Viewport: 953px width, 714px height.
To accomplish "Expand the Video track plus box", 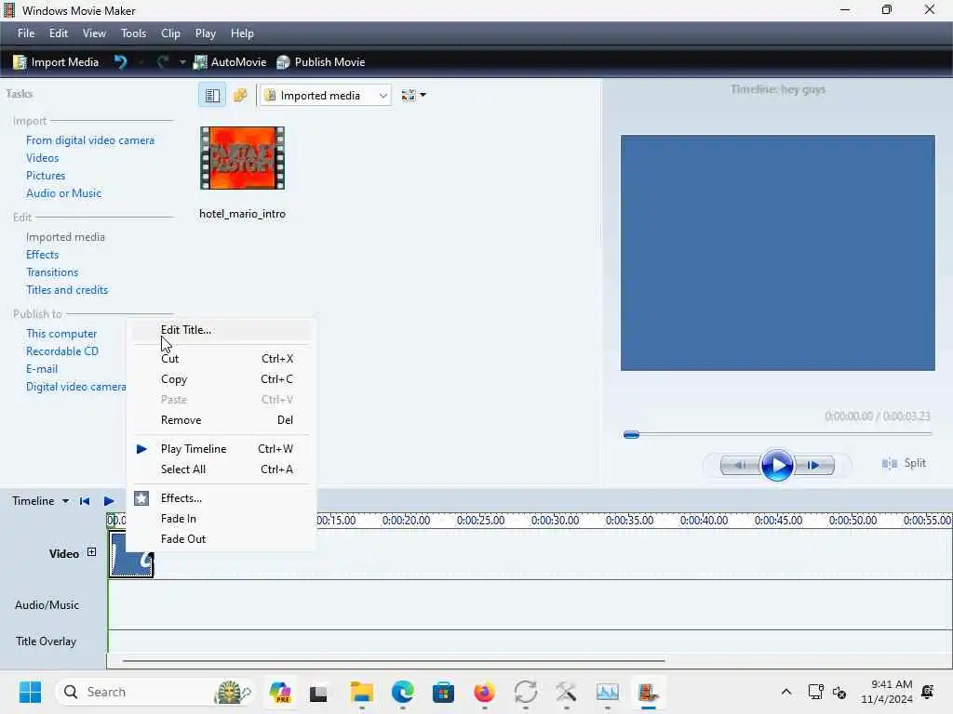I will (91, 552).
